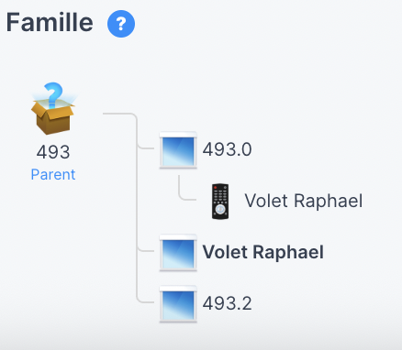Click the branch line leading to bold Volet Raphael
The width and height of the screenshot is (402, 350).
click(x=146, y=251)
